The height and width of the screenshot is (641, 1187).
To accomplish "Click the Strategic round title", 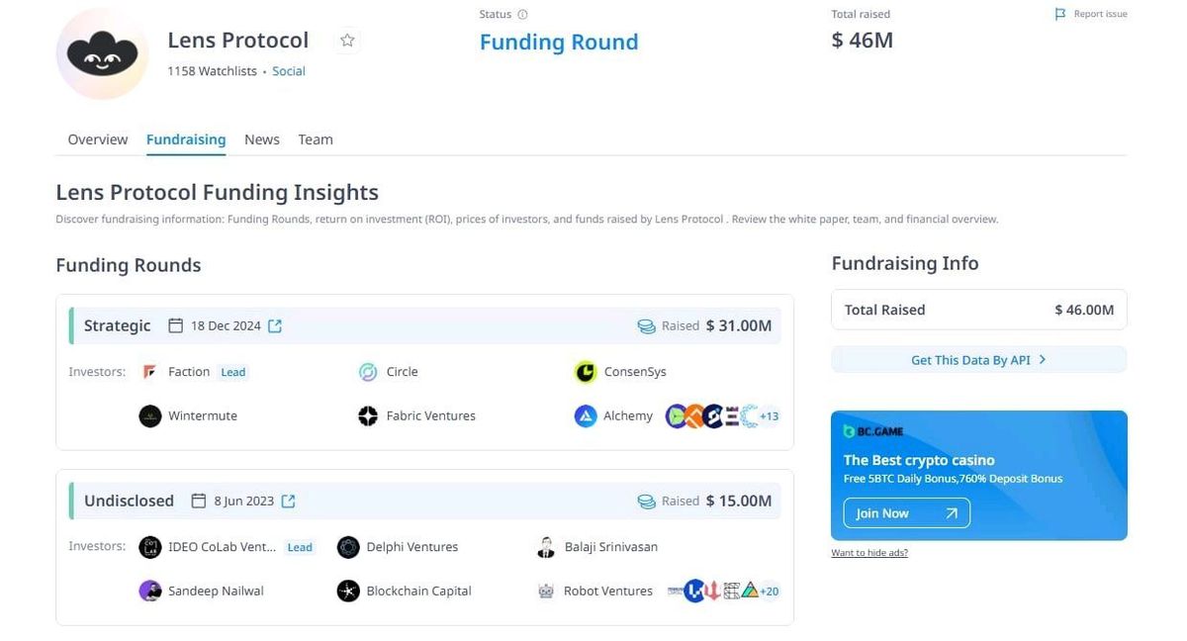I will pos(118,325).
